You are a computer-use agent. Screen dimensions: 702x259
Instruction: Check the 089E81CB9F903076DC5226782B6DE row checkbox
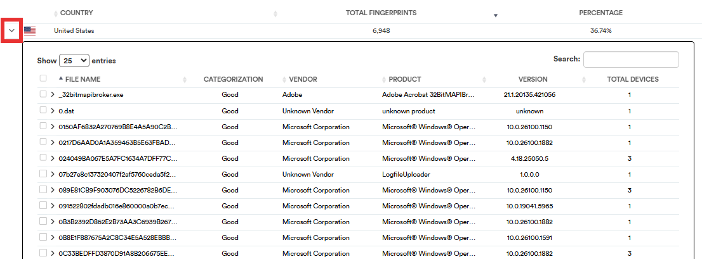point(43,189)
